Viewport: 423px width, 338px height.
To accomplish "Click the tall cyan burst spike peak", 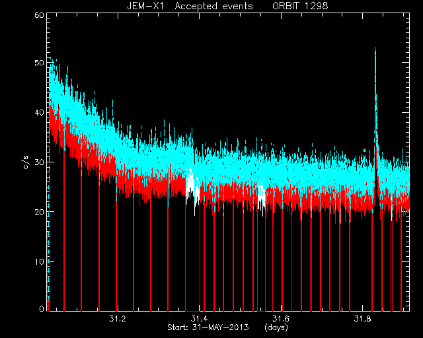I will [375, 48].
